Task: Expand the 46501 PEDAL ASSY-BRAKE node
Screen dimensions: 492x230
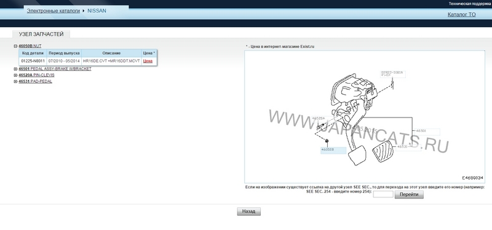Action: [15, 69]
